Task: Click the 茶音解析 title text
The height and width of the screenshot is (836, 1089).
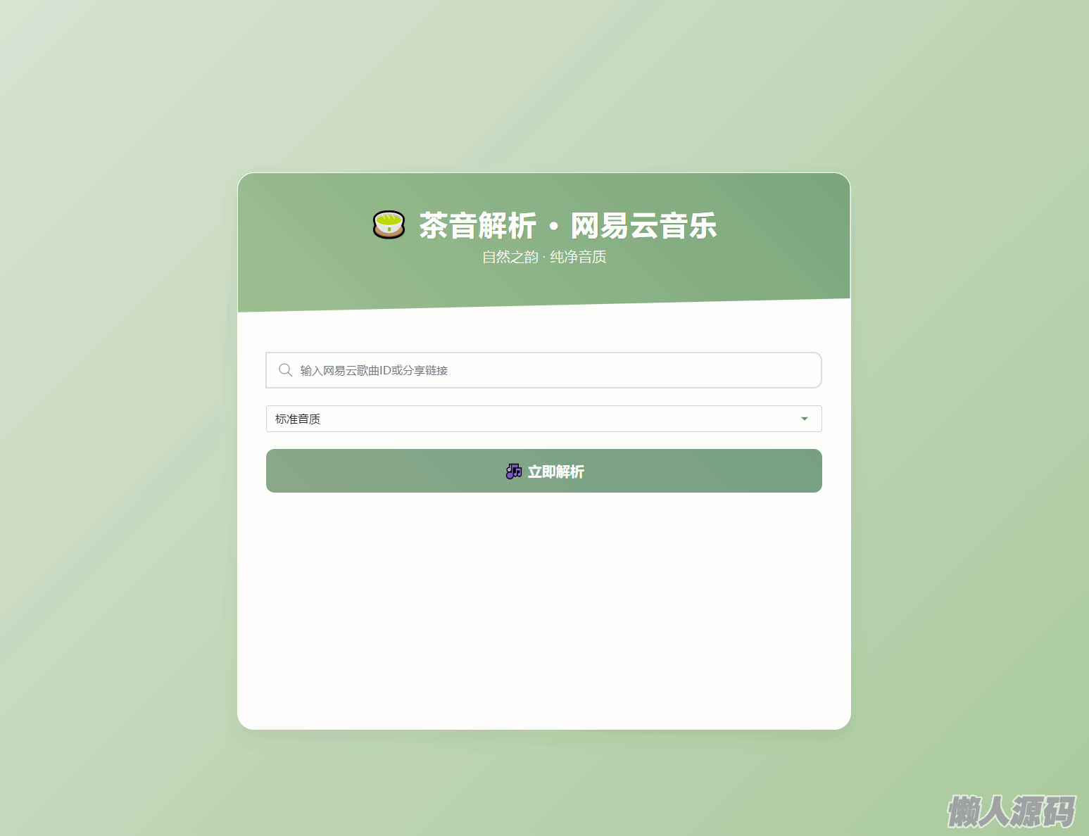Action: pyautogui.click(x=478, y=226)
